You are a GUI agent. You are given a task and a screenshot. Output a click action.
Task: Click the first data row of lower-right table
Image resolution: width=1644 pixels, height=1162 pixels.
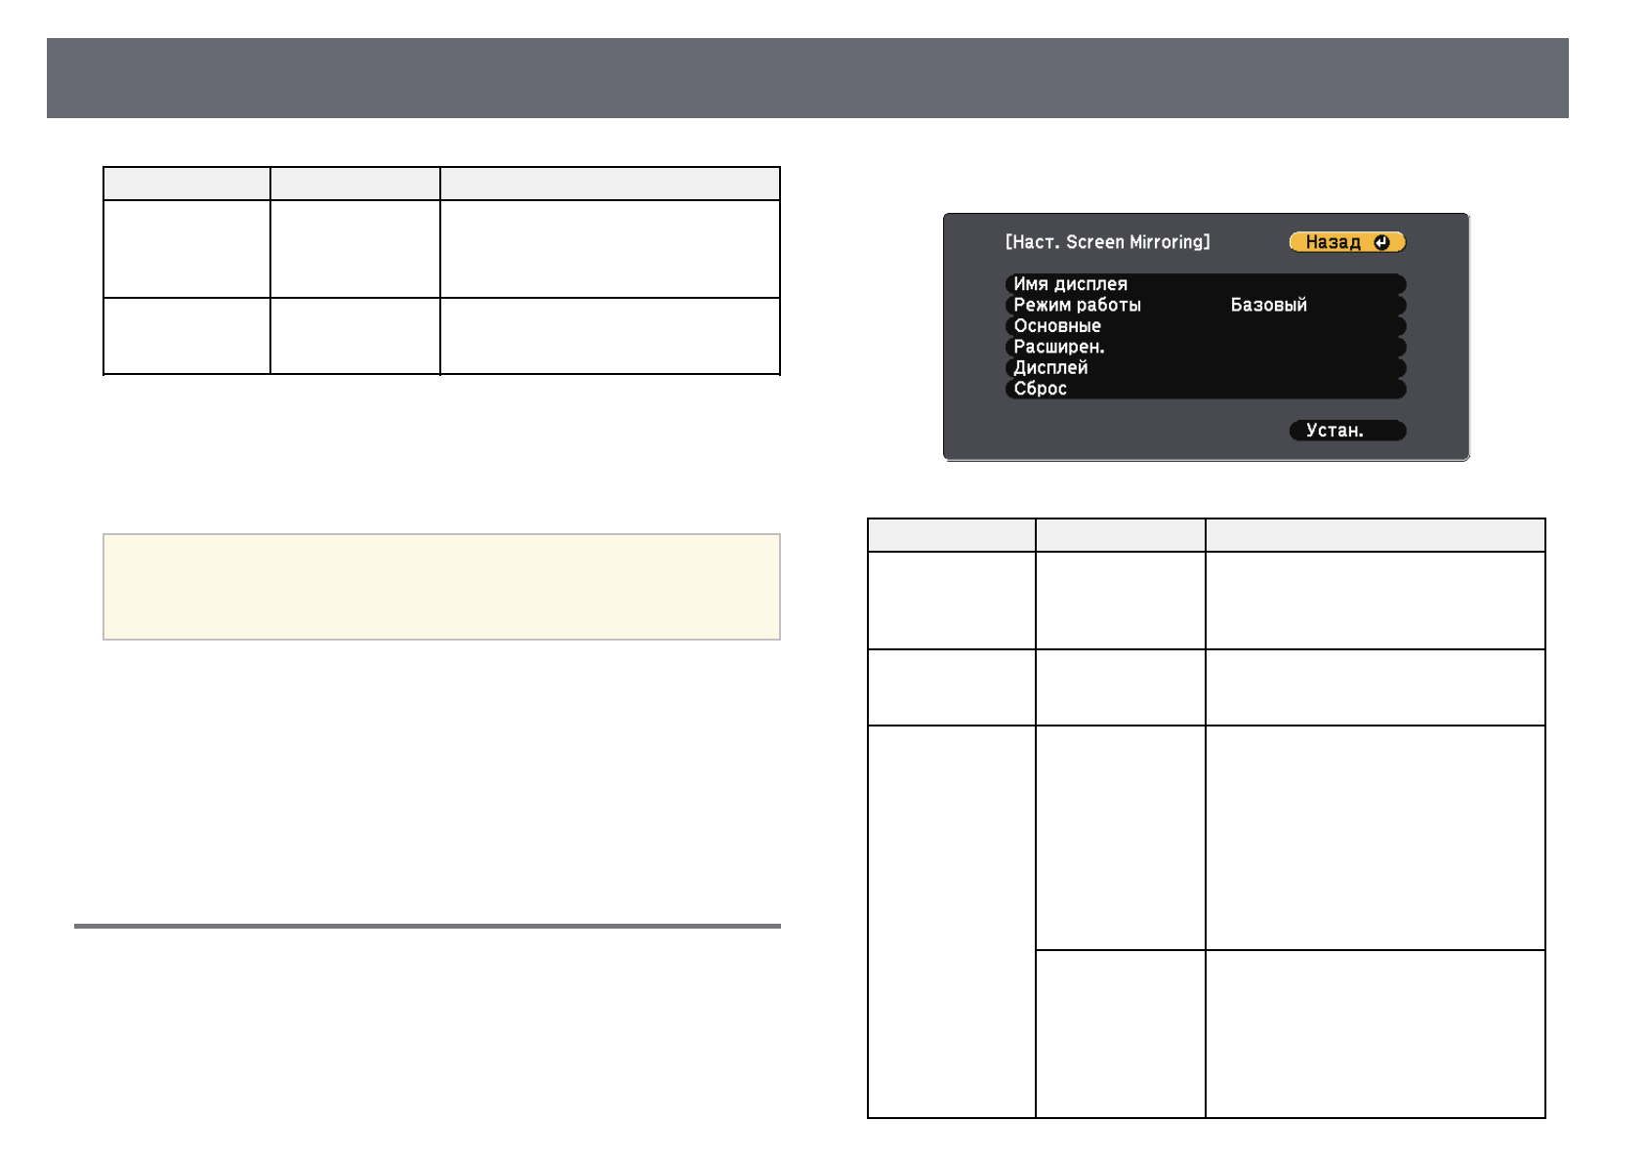pyautogui.click(x=1206, y=601)
